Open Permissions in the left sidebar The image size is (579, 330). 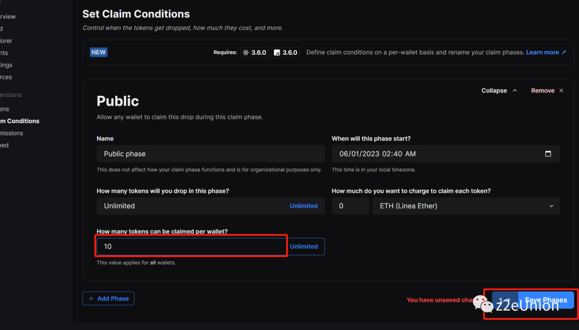pos(11,133)
